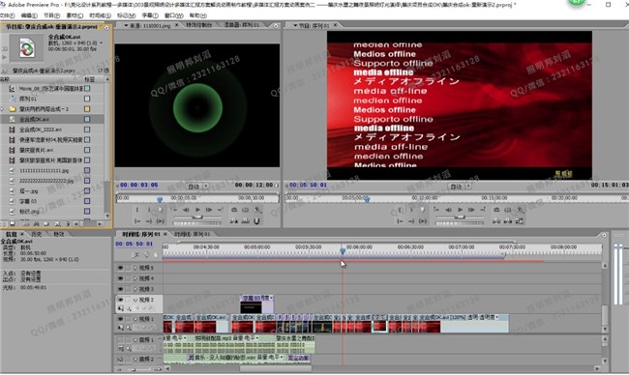
Task: Click Set Out Point in program monitor
Action: tap(411, 210)
